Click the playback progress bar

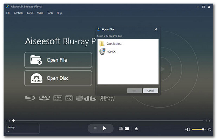pos(108,121)
